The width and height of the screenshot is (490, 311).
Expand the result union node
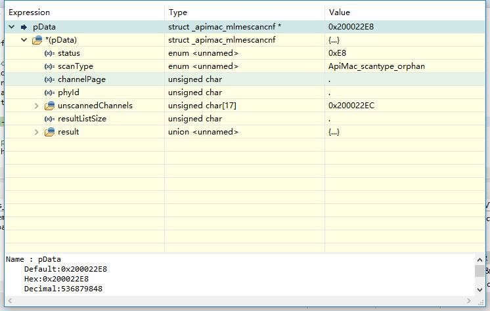point(36,132)
